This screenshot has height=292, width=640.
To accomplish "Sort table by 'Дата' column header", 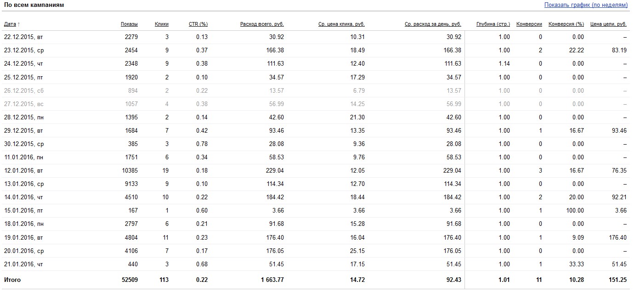I will coord(10,24).
